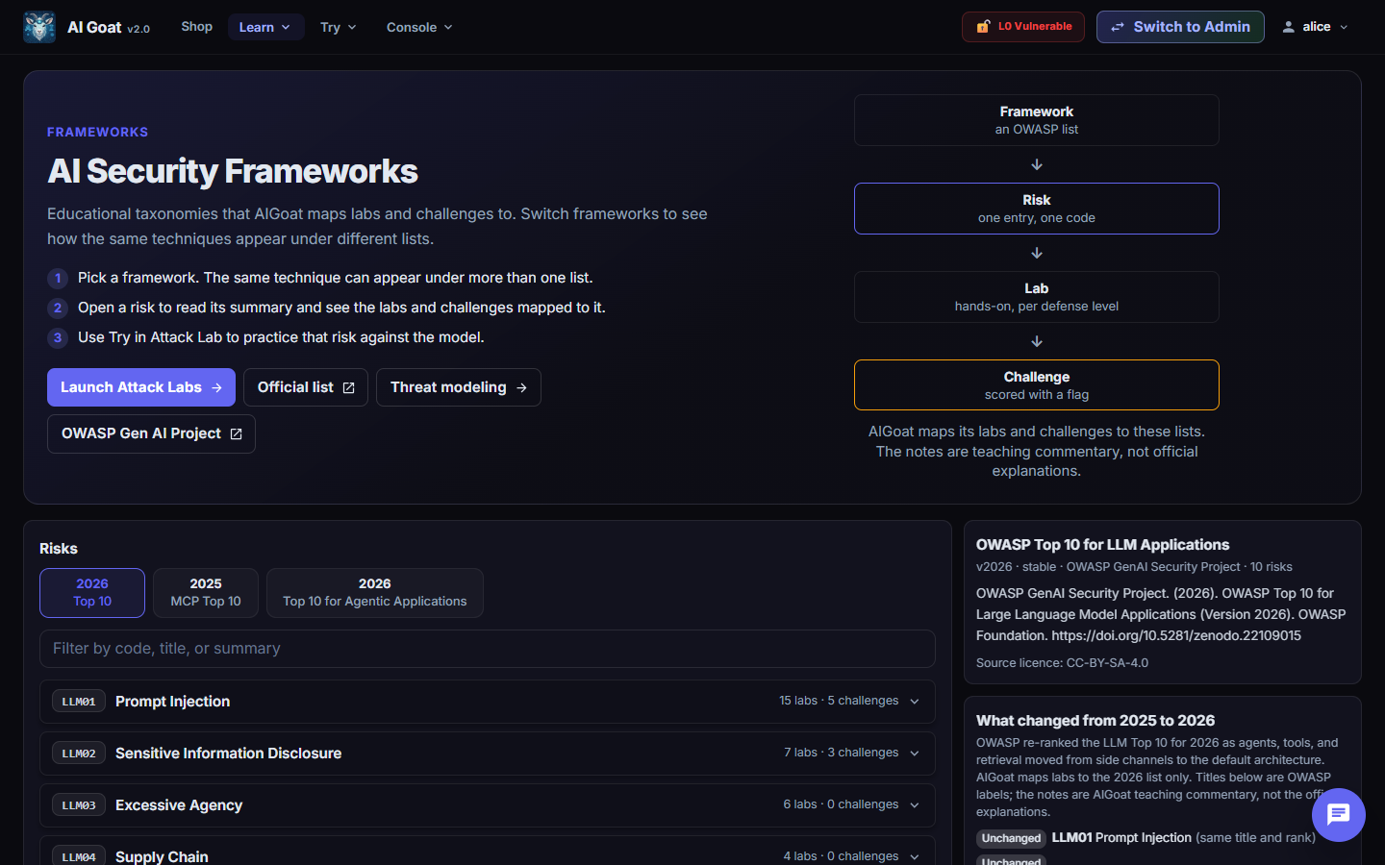
Task: Click the arrow icon on Launch Attack Labs
Action: pyautogui.click(x=216, y=387)
